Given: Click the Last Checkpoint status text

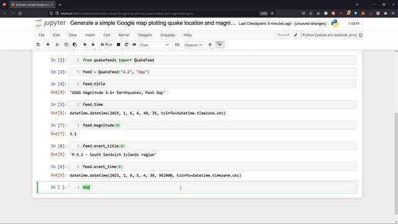Looking at the screenshot, I should (265, 24).
